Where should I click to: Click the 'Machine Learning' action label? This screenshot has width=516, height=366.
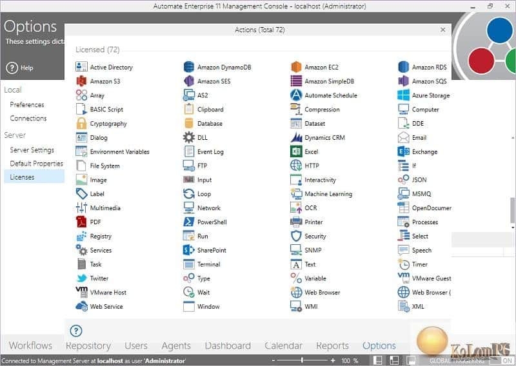328,194
